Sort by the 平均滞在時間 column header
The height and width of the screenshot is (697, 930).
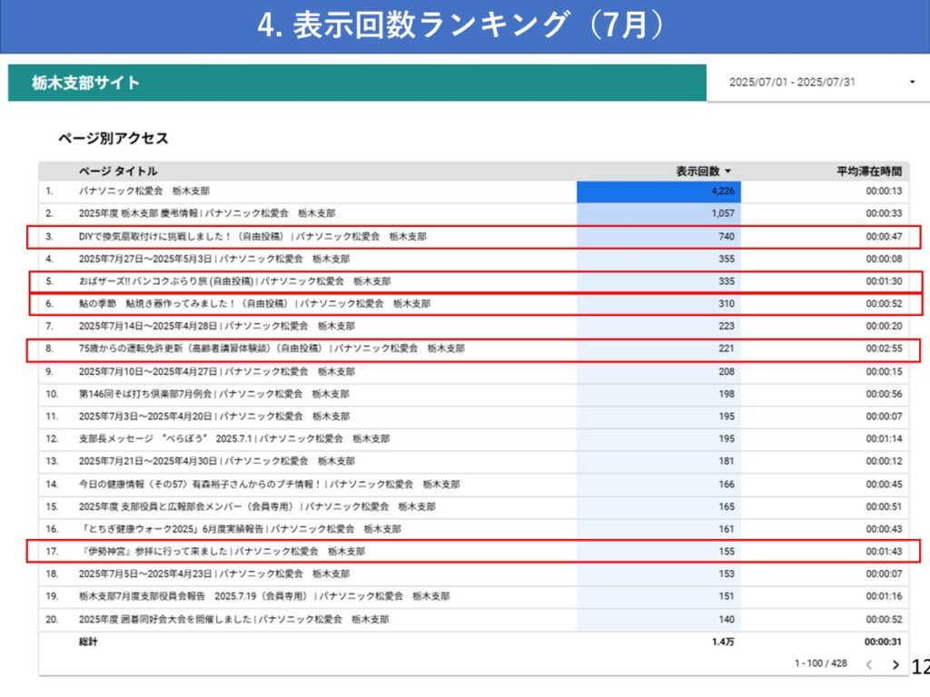(868, 171)
